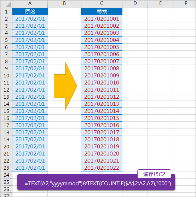Select column A header
This screenshot has width=196, height=197.
pos(30,4)
